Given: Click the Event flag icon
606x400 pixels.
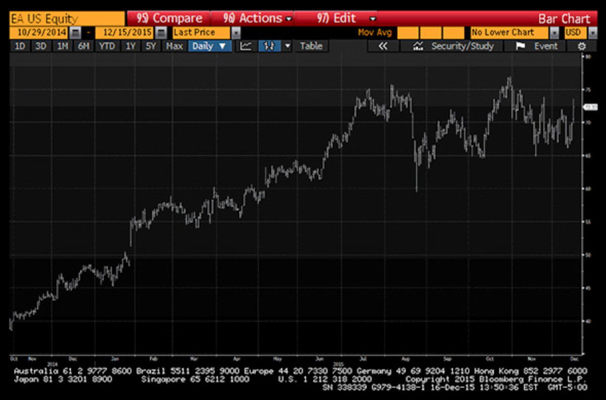Looking at the screenshot, I should tap(520, 46).
